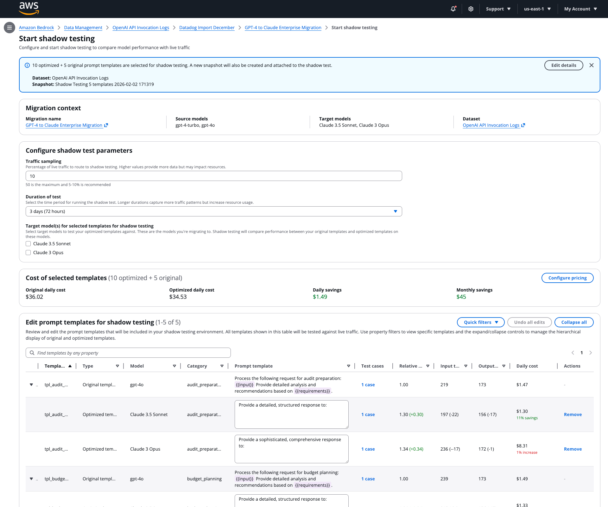The width and height of the screenshot is (608, 507).
Task: Collapse the tpl_budge original template row
Action: coord(31,479)
